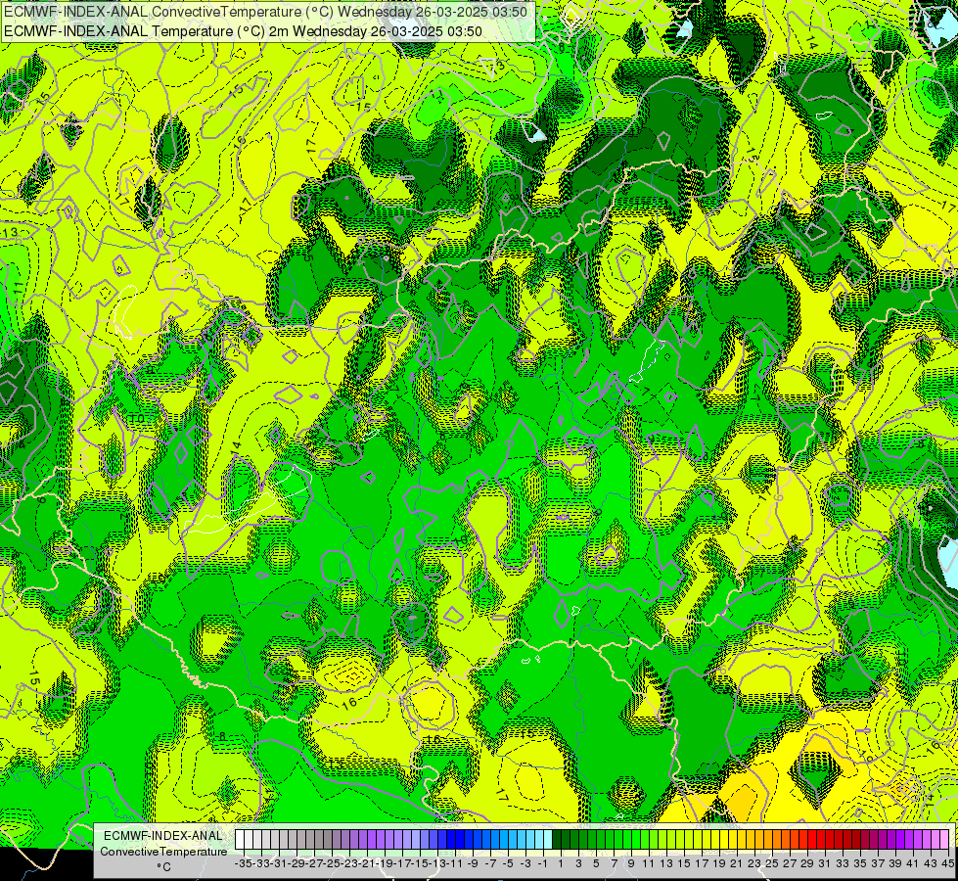
Task: Click the legend scale value '37'
Action: click(878, 864)
